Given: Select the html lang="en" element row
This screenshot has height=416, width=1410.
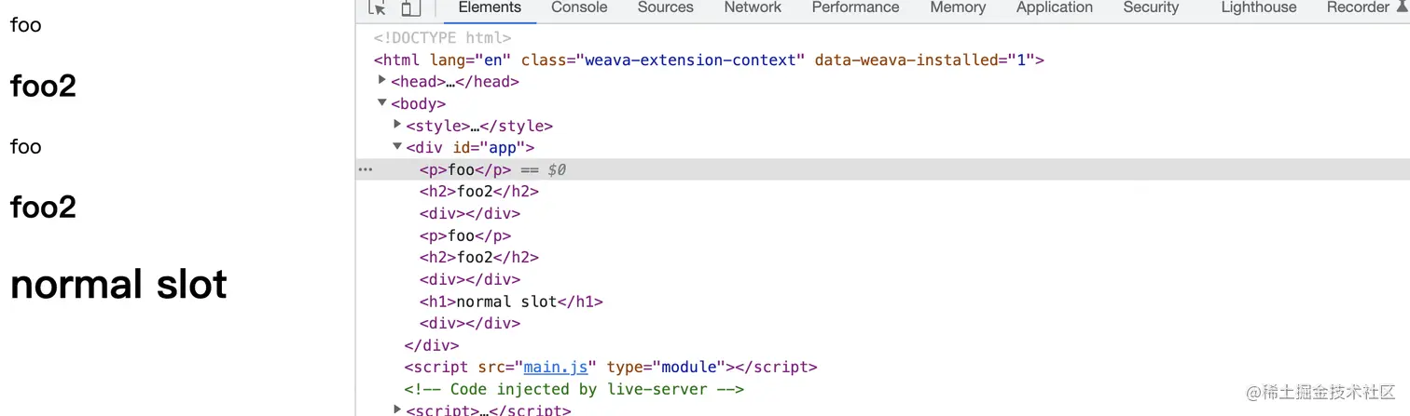Looking at the screenshot, I should 709,60.
